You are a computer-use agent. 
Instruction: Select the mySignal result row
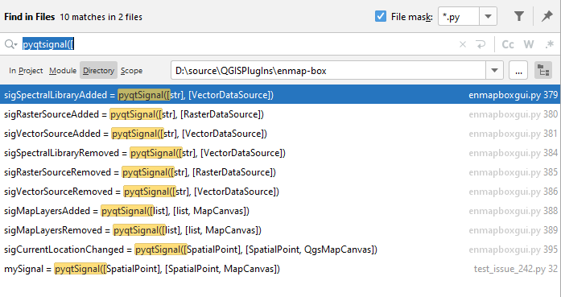pyautogui.click(x=280, y=269)
